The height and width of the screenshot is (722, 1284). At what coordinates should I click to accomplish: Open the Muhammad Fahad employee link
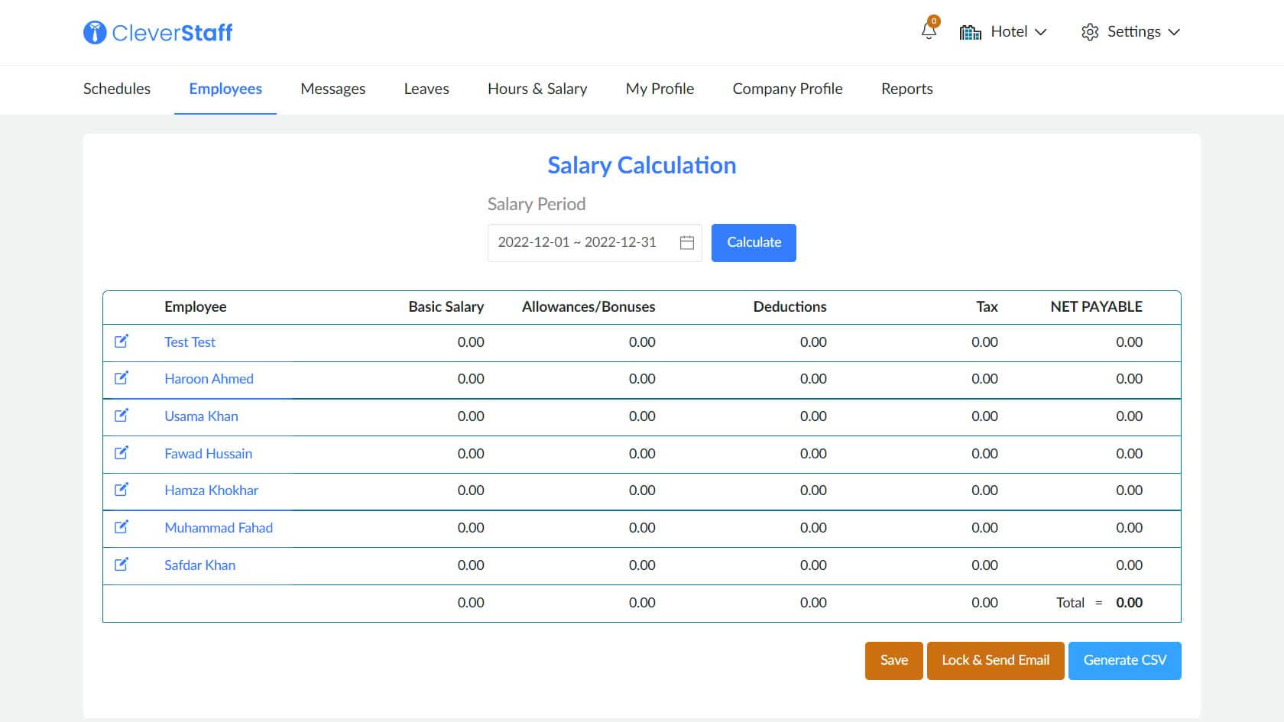(219, 528)
